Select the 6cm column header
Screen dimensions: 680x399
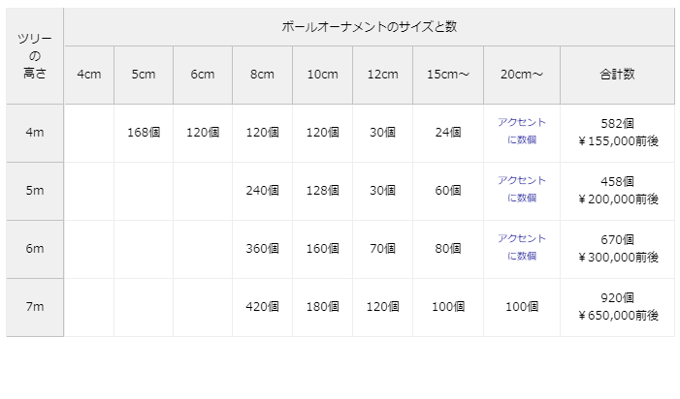(203, 76)
